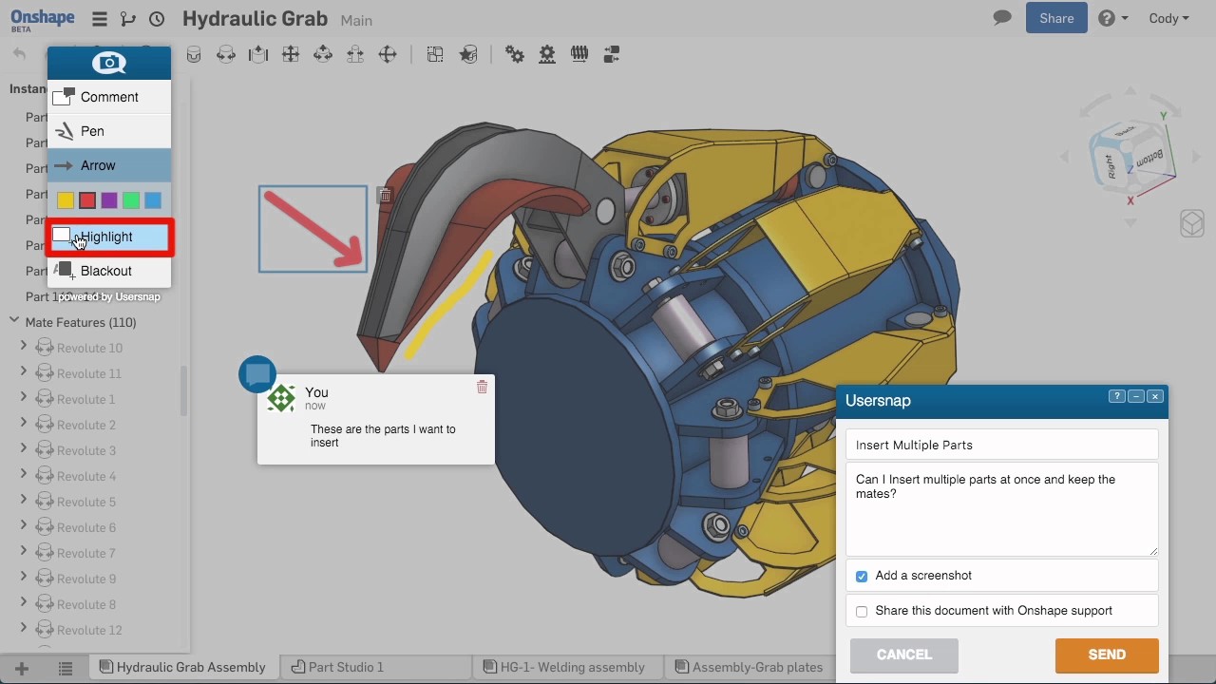1216x684 pixels.
Task: Select the Revolute mate tool
Action: pos(226,55)
